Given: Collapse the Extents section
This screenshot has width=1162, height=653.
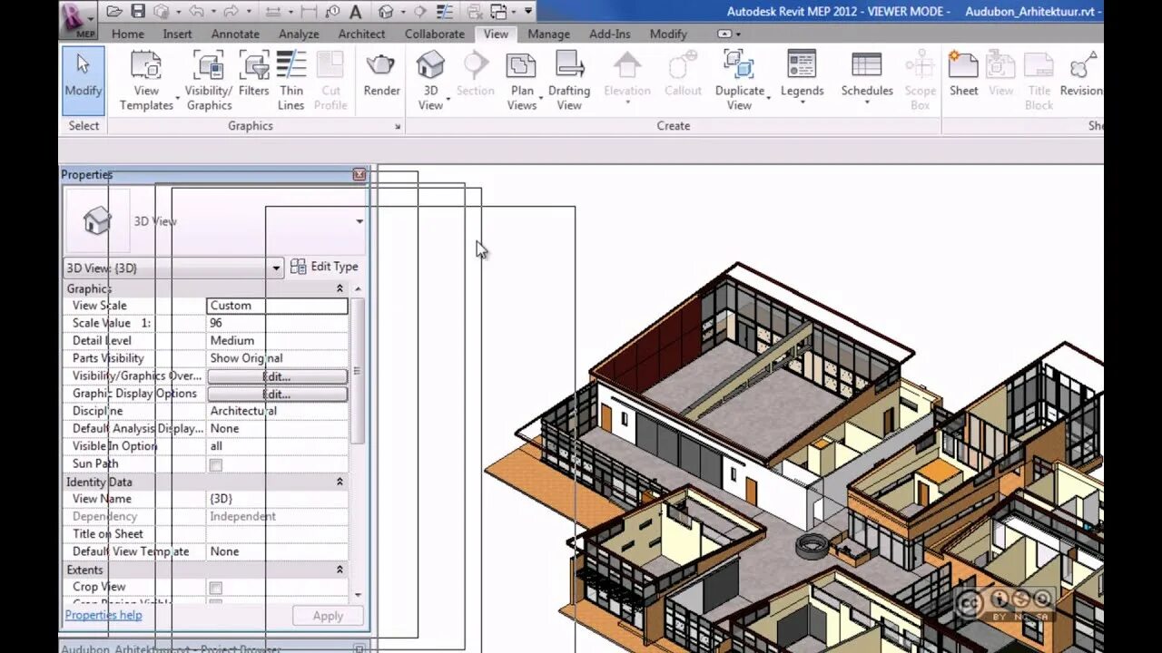Looking at the screenshot, I should click(340, 570).
